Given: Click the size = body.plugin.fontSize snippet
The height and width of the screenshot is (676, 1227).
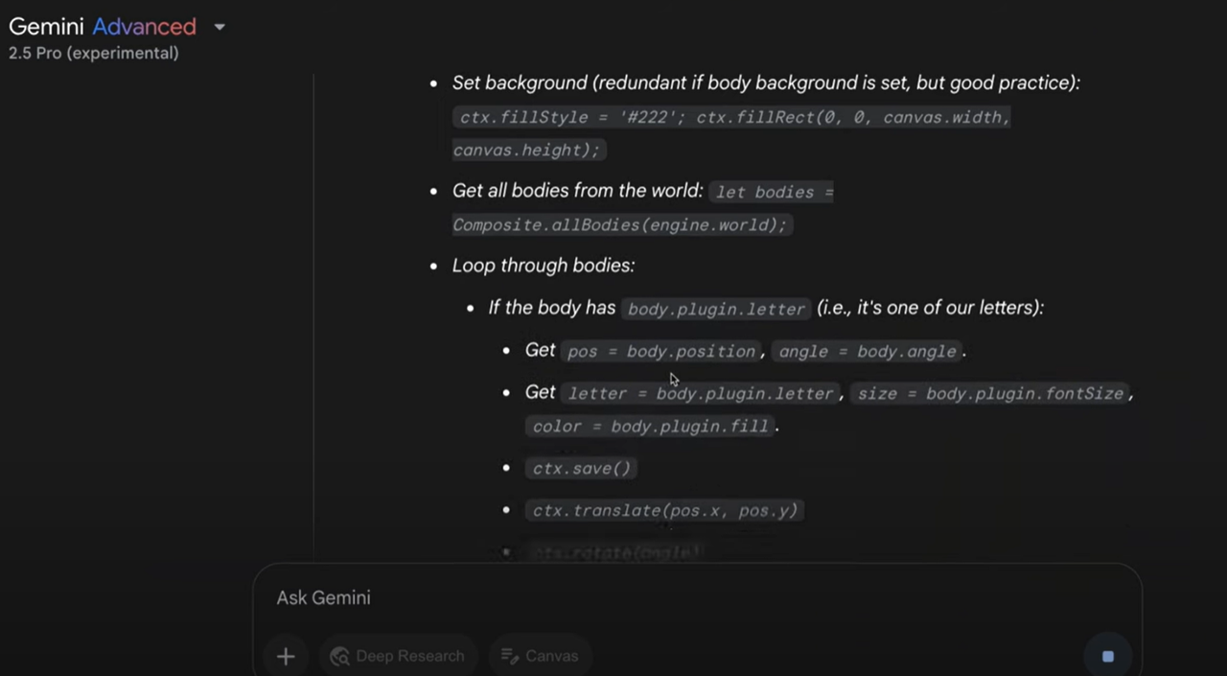Looking at the screenshot, I should (x=990, y=393).
